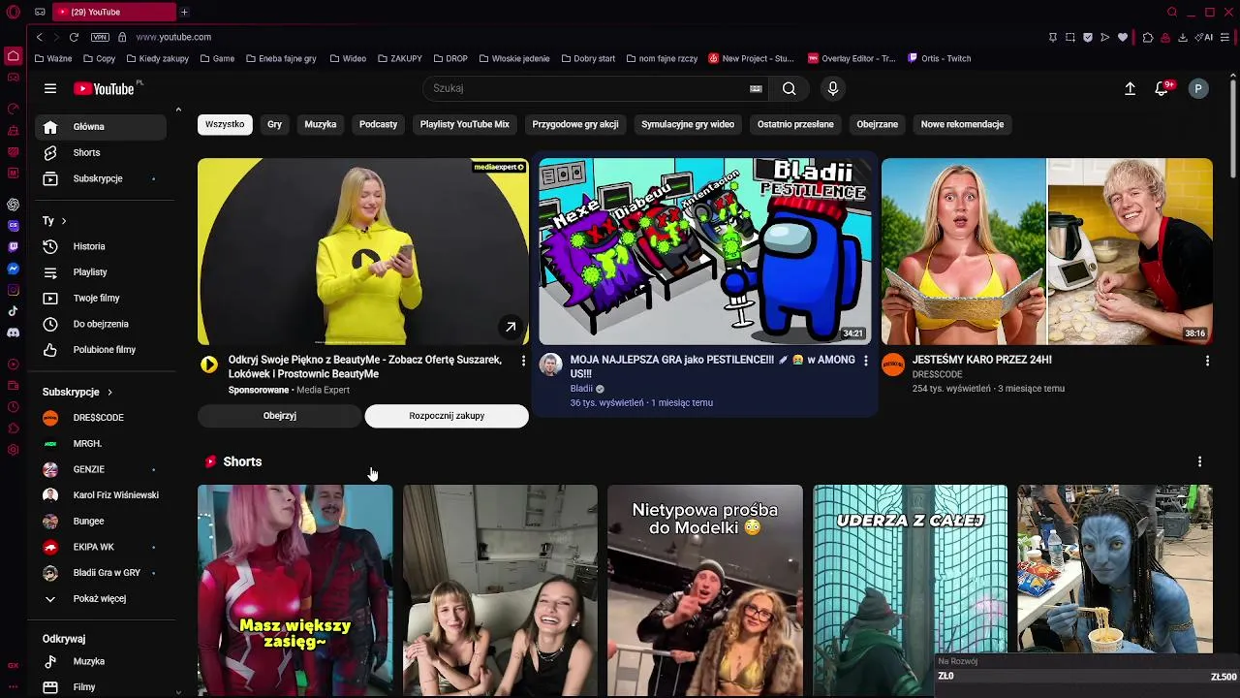Open ChatGPT in Opera sidebar
This screenshot has width=1240, height=698.
tap(13, 205)
